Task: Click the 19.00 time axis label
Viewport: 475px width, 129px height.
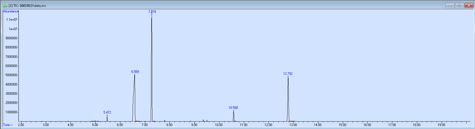Action: [441, 125]
